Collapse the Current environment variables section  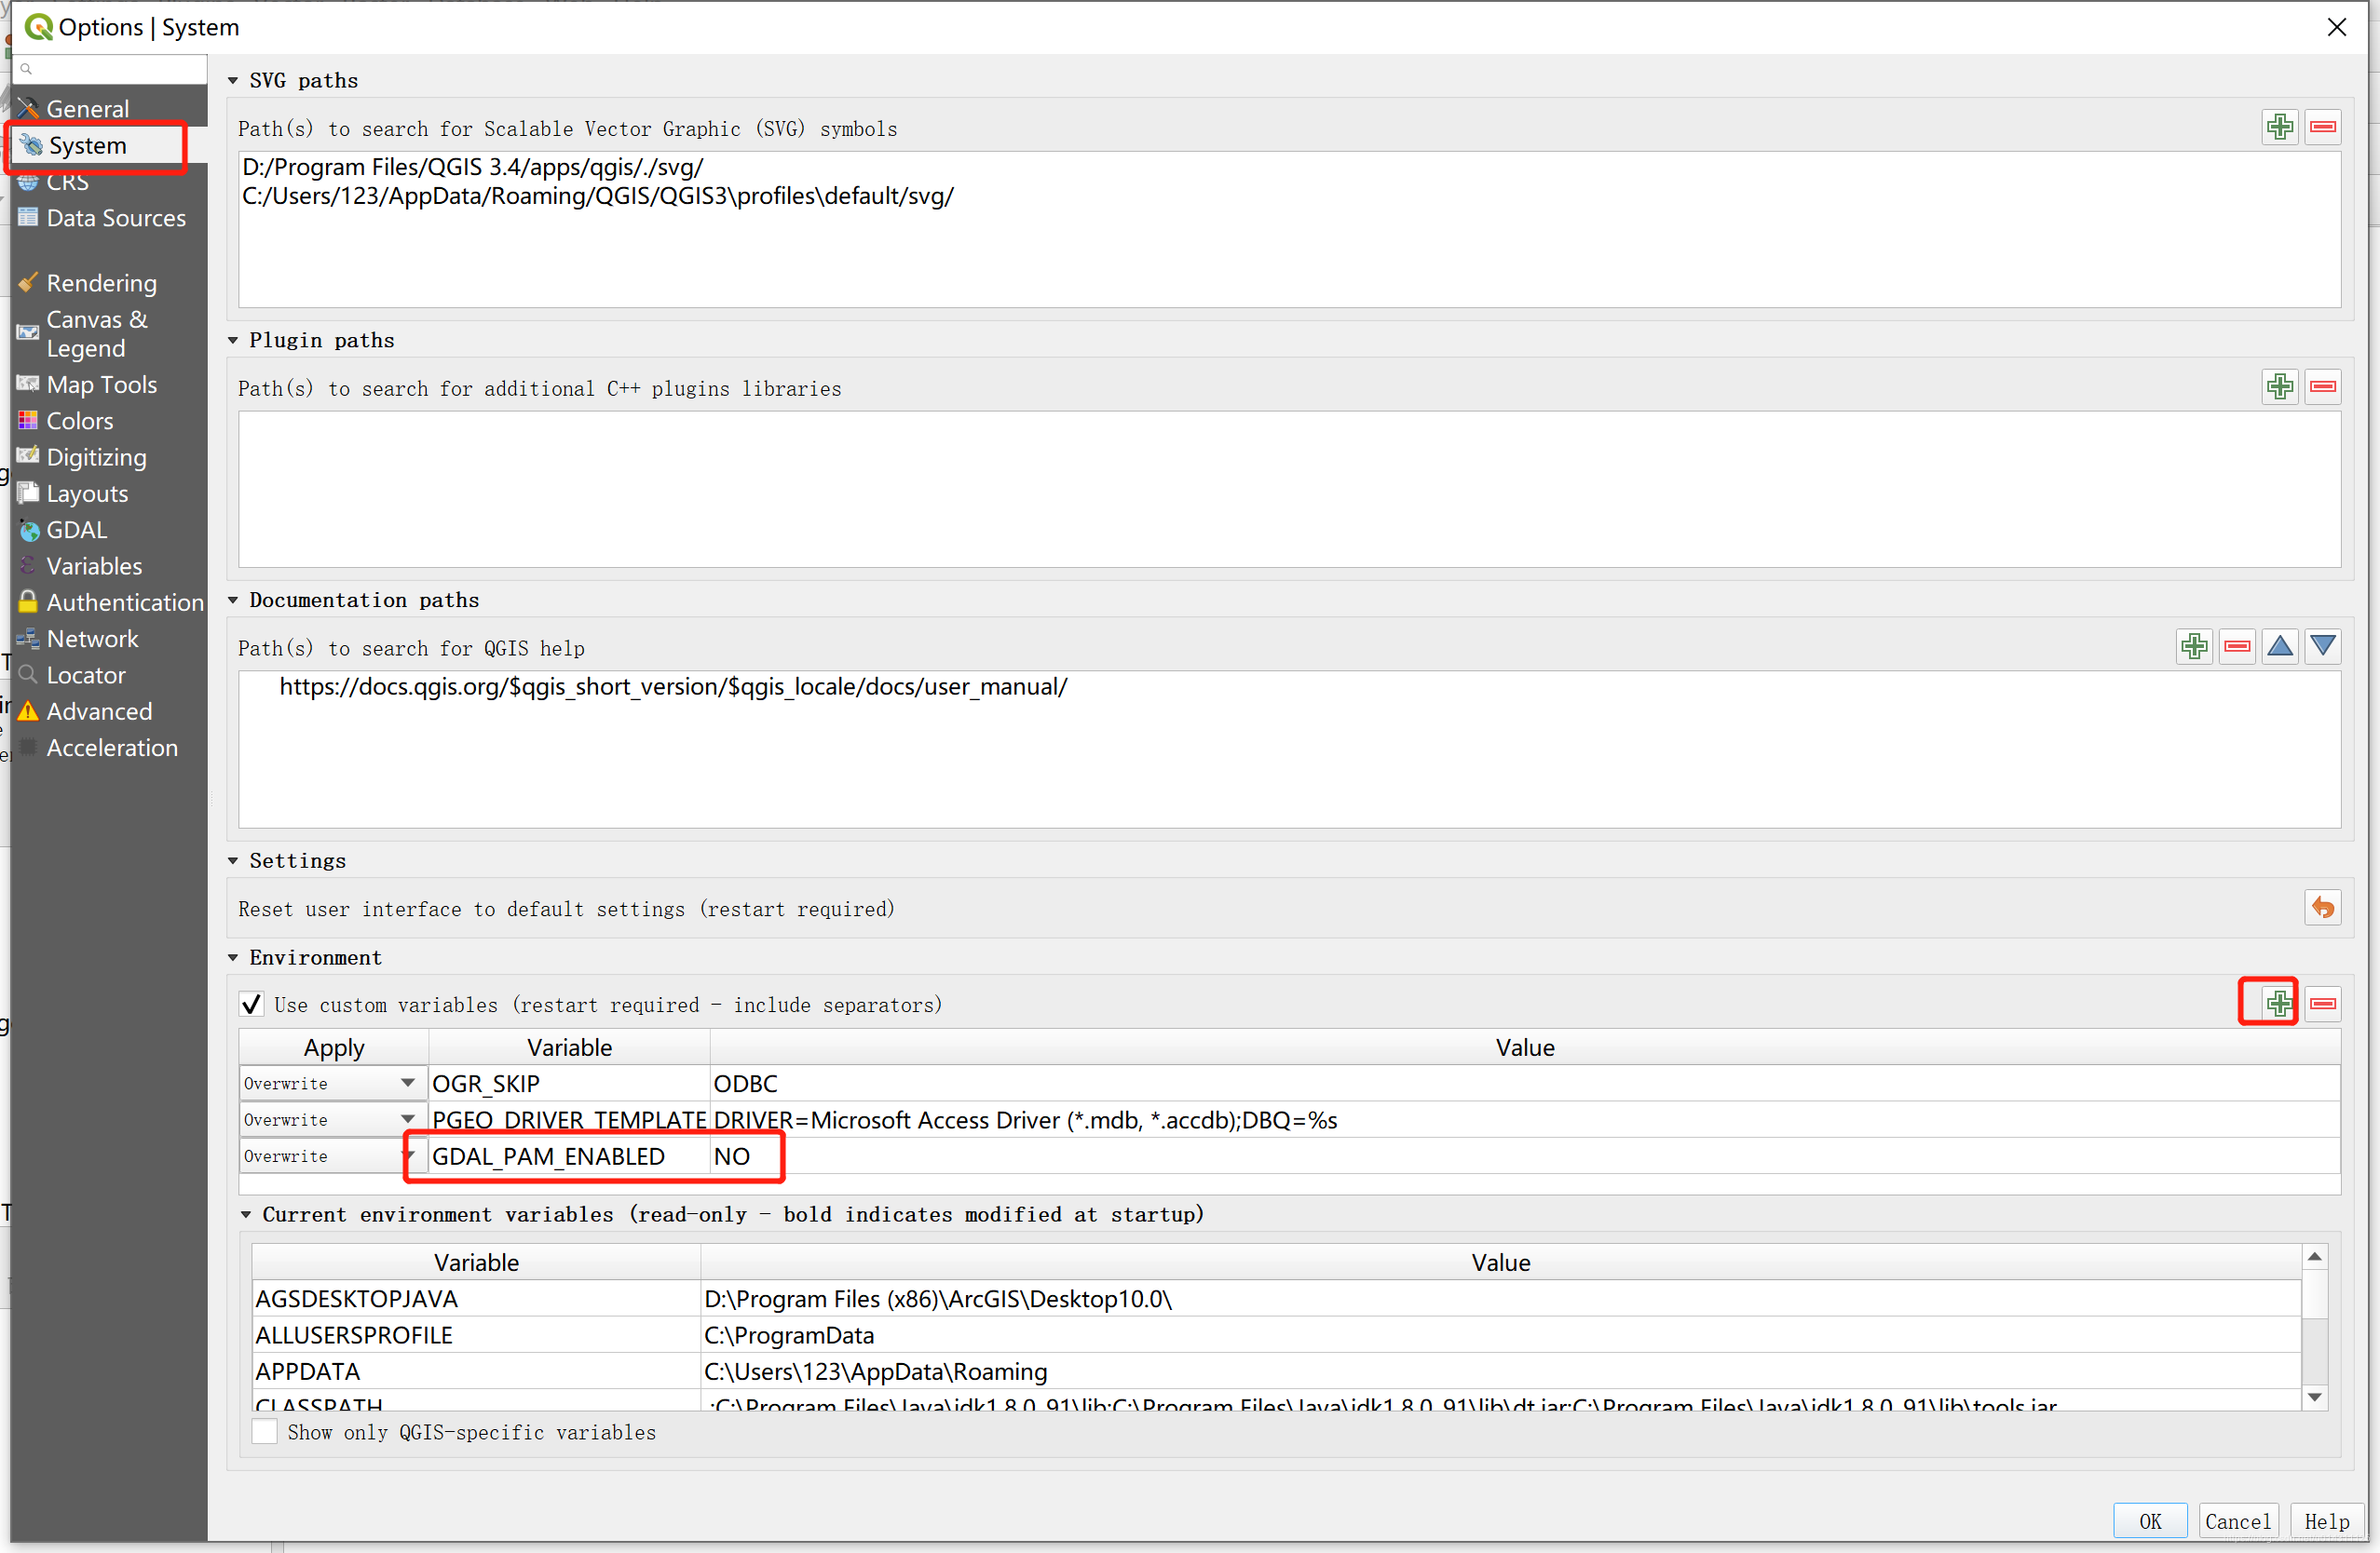246,1214
